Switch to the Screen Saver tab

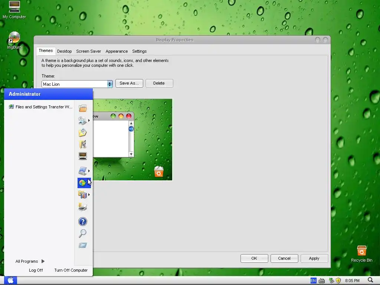tap(88, 51)
